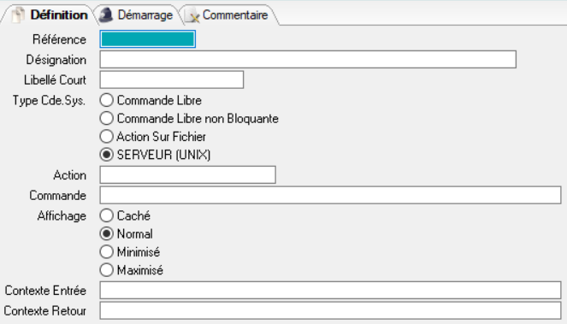Click the Définition tab document icon
This screenshot has width=567, height=324.
click(17, 15)
